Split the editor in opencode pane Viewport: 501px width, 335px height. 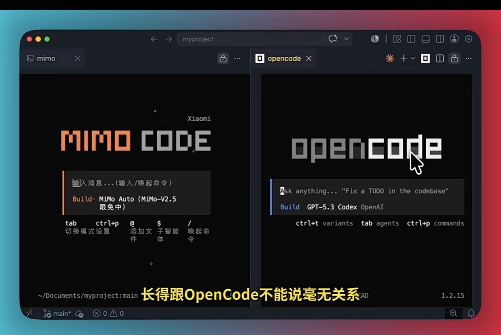pos(440,59)
